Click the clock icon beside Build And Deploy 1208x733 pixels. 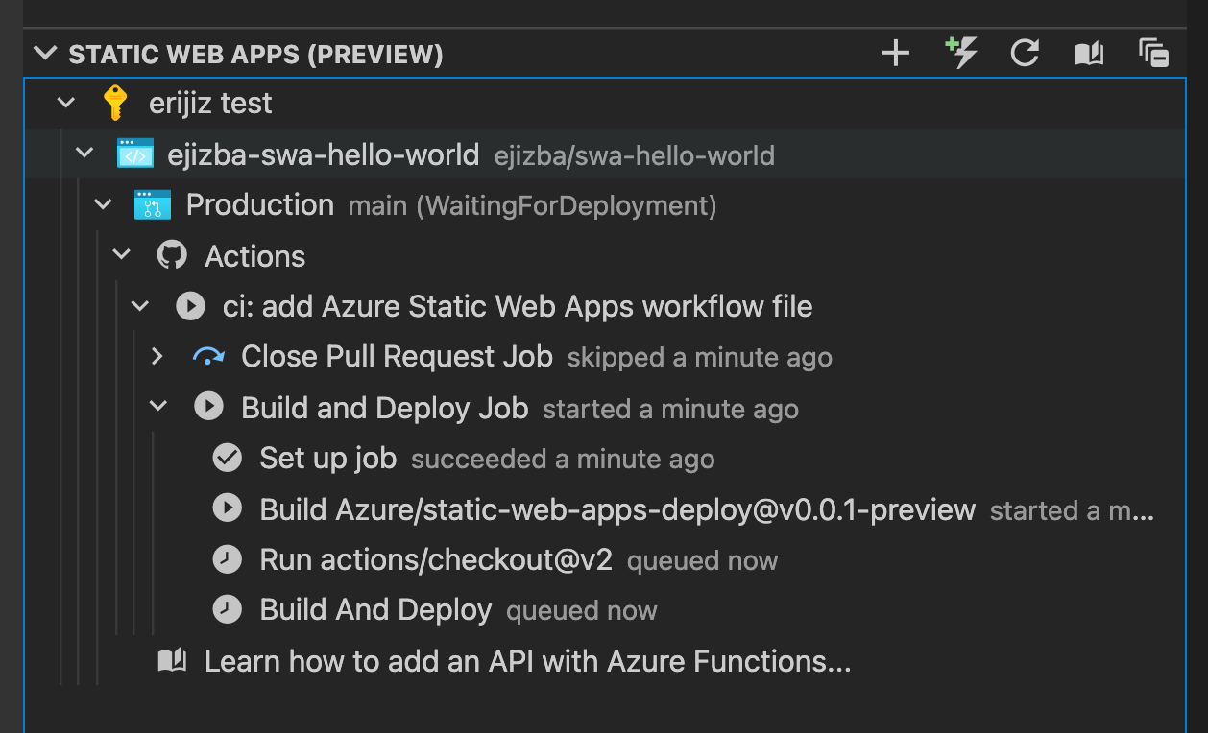(x=227, y=610)
